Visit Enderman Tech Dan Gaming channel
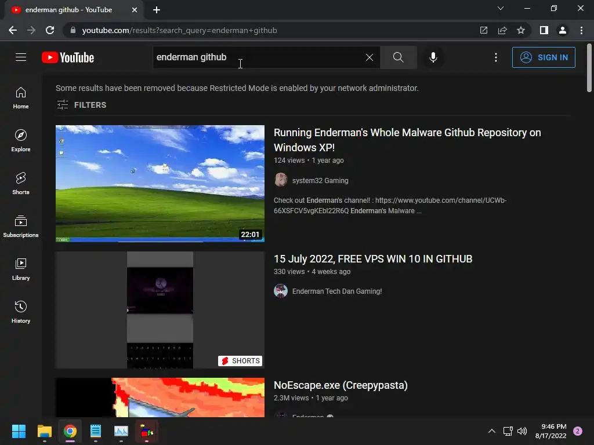 tap(337, 291)
